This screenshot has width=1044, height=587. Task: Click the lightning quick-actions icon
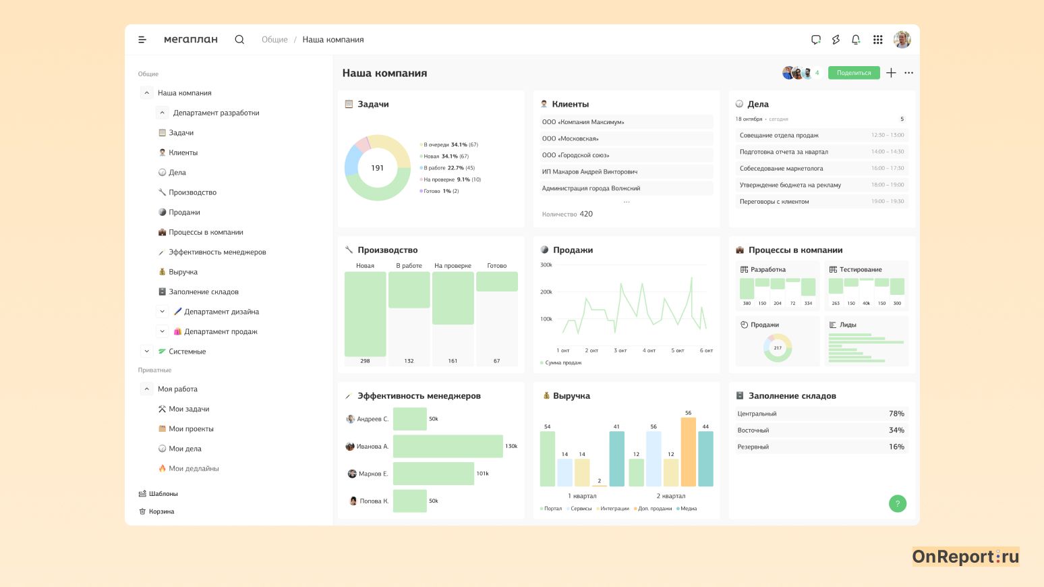click(x=836, y=40)
